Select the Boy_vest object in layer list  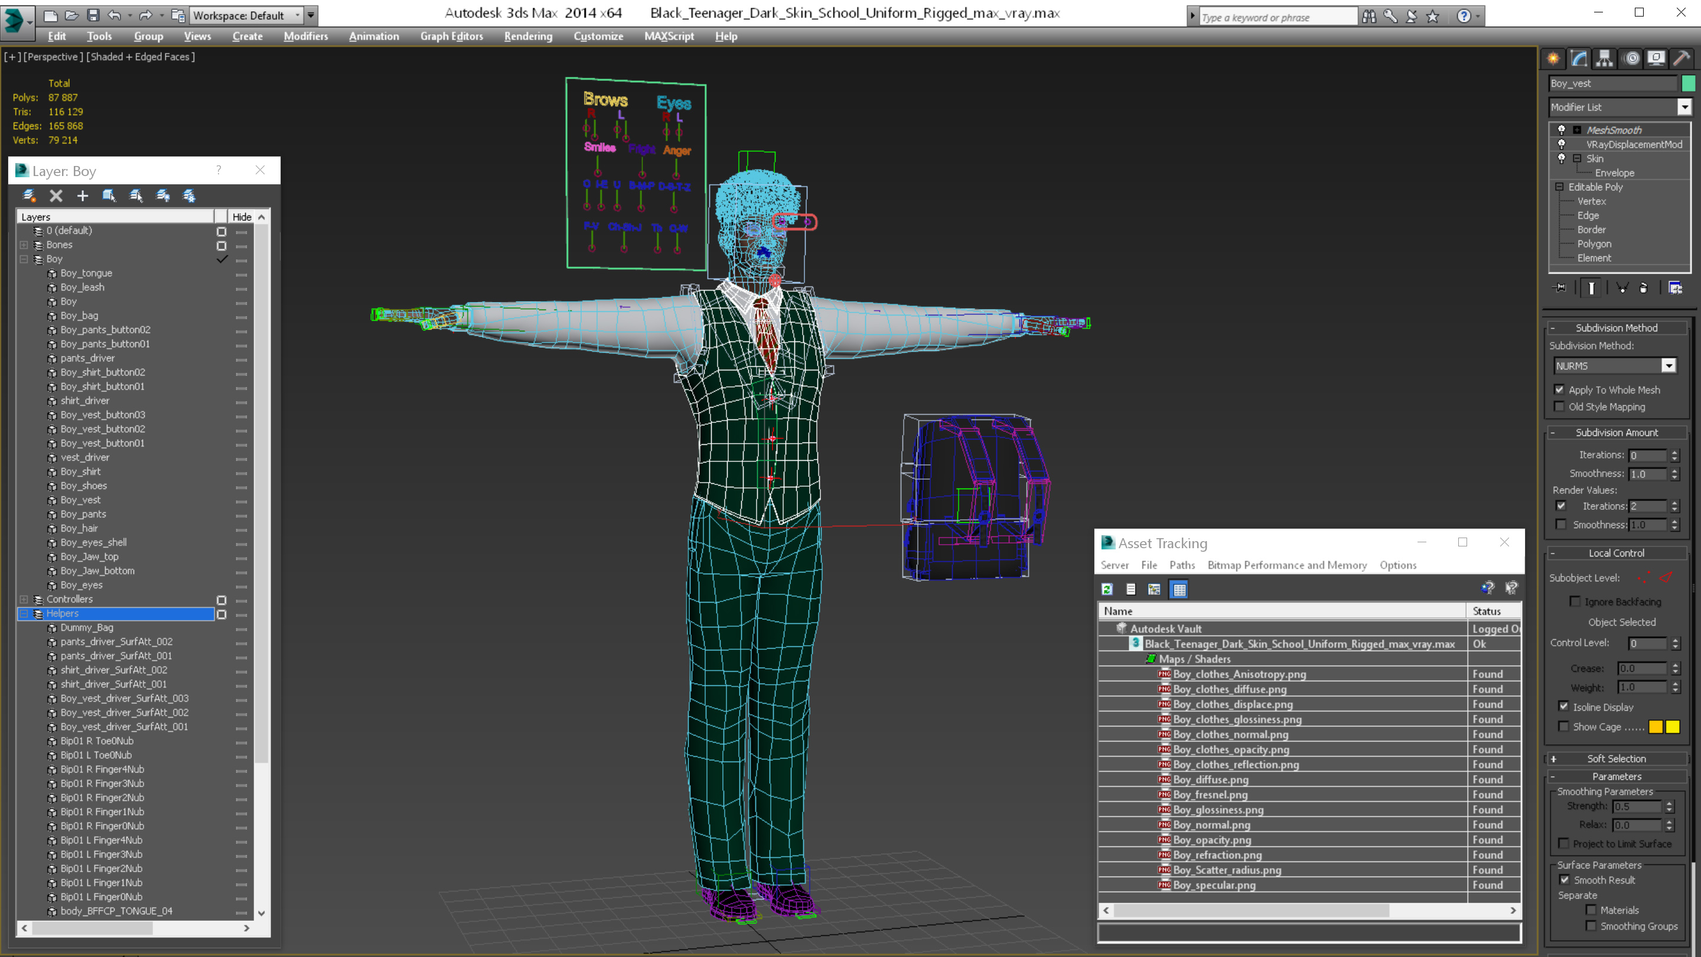pos(80,500)
